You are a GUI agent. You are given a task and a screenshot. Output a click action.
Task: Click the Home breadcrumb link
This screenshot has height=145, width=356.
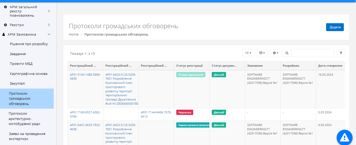74,35
